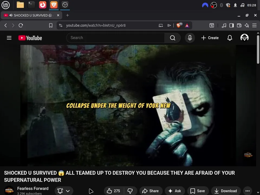Open the Linux Mint start menu
The height and width of the screenshot is (195, 260).
(5, 5)
